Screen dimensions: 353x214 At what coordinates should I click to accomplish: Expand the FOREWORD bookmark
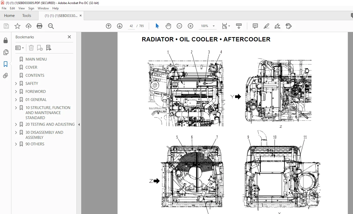(16, 92)
